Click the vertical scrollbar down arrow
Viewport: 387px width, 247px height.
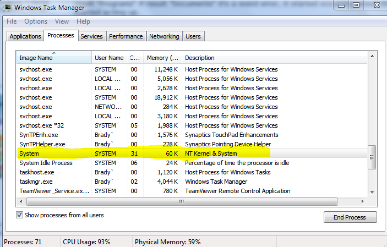(x=372, y=192)
